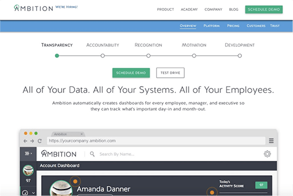293x196 pixels.
Task: Open the We're Hiring link
Action: coord(67,7)
